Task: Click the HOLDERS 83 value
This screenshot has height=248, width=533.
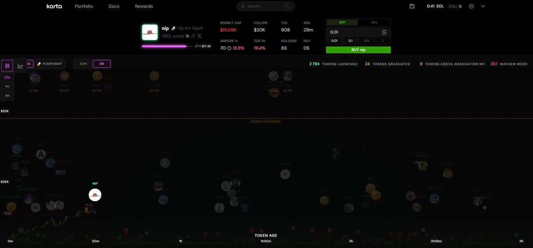Action: (284, 48)
